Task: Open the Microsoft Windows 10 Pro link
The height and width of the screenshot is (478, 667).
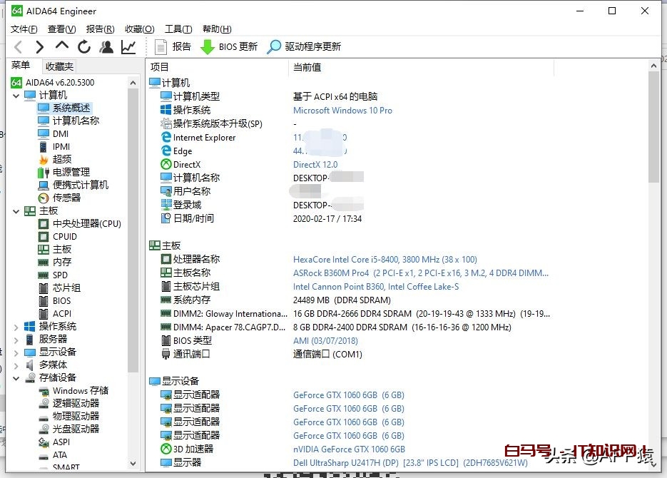Action: [x=342, y=111]
